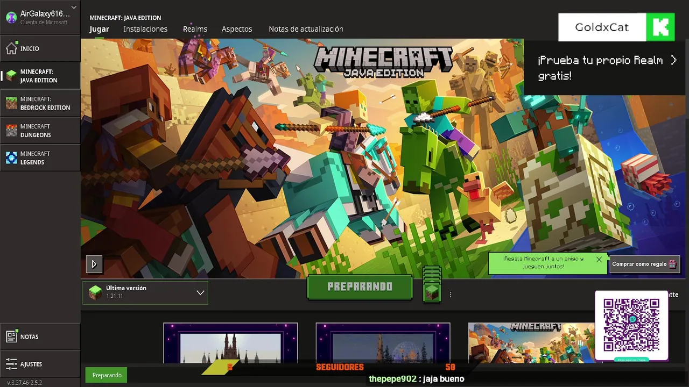689x387 pixels.
Task: Click the account avatar icon
Action: tap(11, 17)
